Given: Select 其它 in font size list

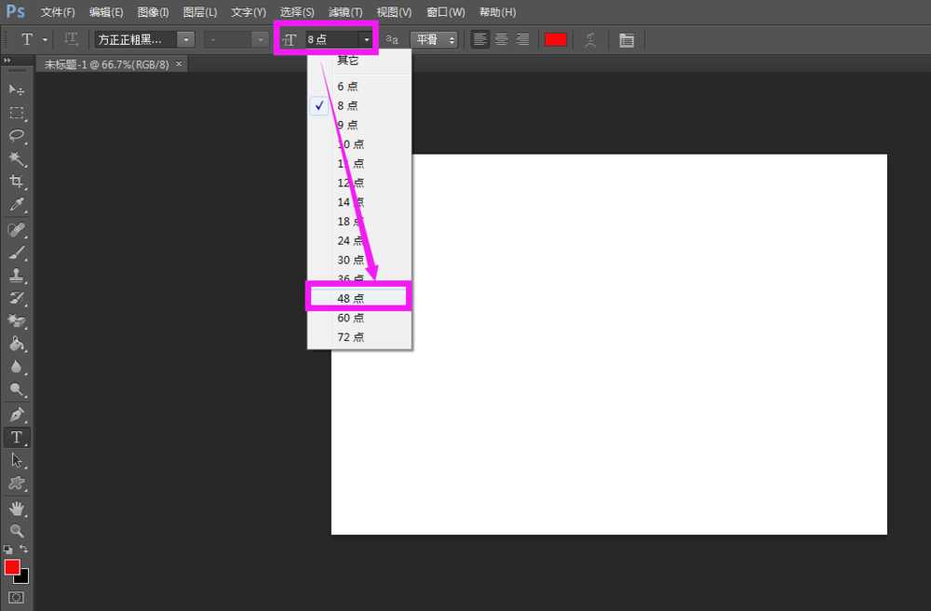Looking at the screenshot, I should coord(348,60).
